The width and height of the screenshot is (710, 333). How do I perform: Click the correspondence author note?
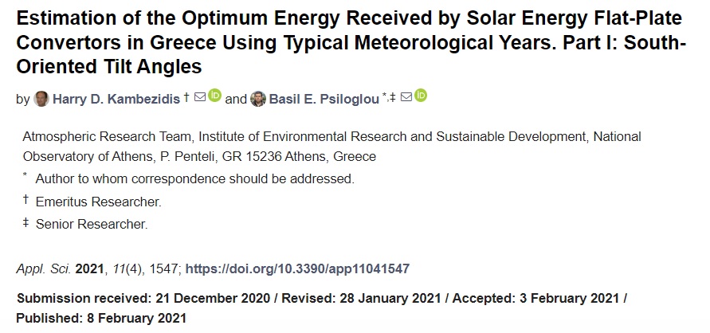195,178
